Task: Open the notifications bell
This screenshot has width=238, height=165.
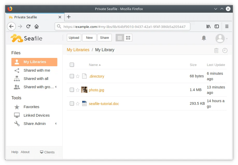Action: [x=204, y=38]
